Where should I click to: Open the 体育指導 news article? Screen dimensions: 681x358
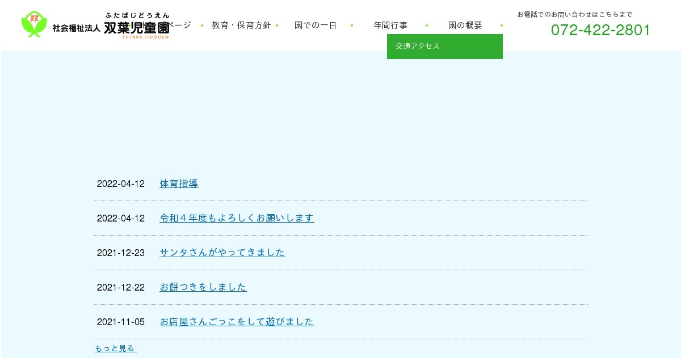point(179,184)
